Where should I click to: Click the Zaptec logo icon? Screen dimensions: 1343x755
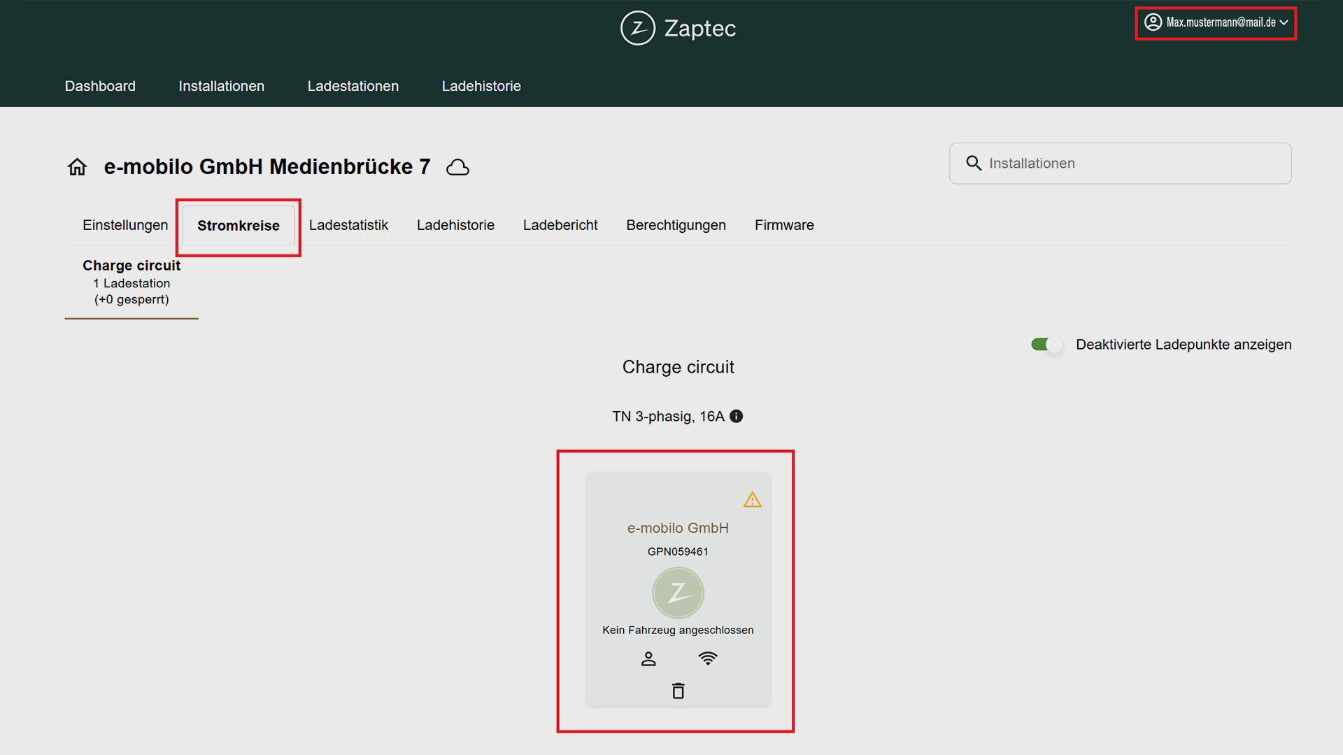[637, 28]
